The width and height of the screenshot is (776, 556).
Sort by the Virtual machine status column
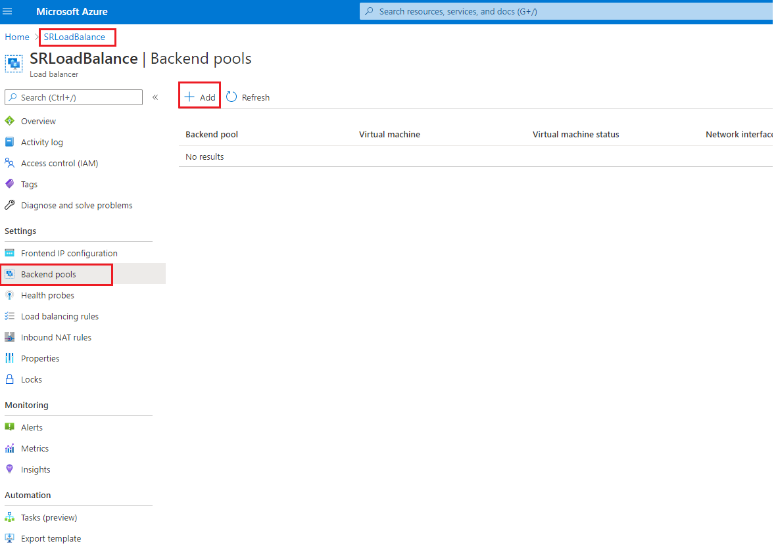click(x=575, y=134)
